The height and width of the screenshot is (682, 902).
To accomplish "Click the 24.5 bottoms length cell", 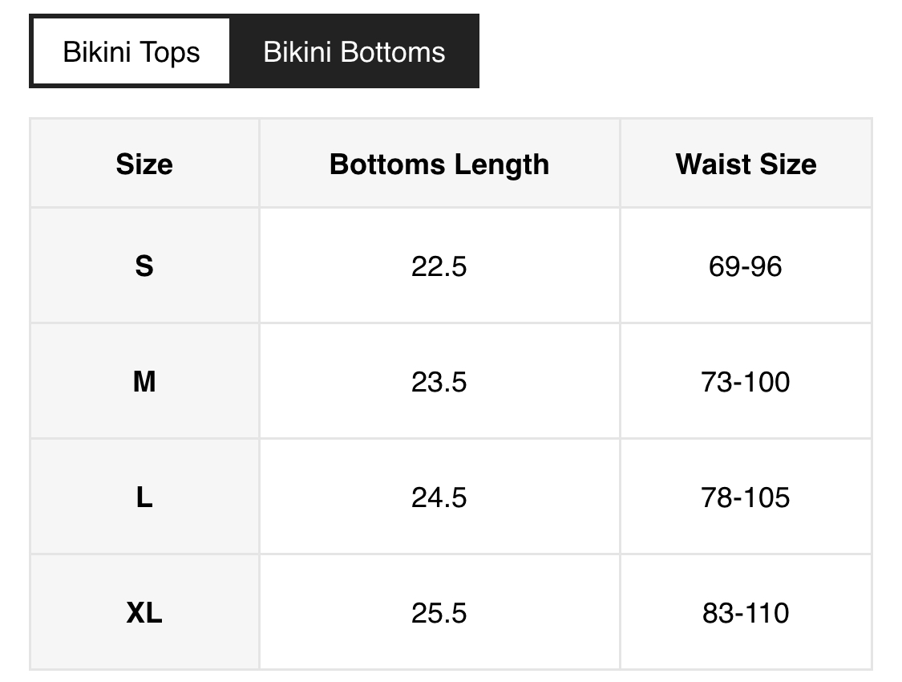I will pyautogui.click(x=439, y=497).
